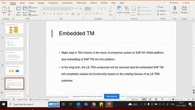Switch to the Design tab
The height and width of the screenshot is (110, 195).
coord(41,3)
